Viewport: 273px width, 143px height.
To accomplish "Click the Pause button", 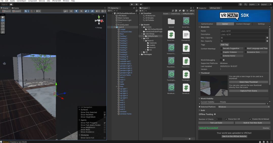I will click(x=136, y=4).
